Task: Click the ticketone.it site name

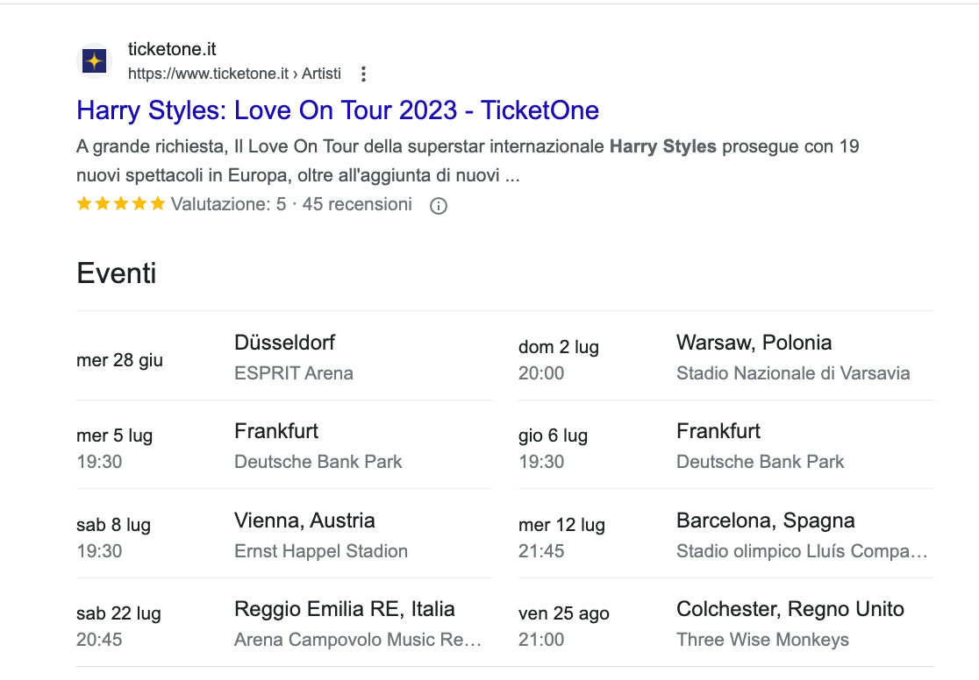Action: (172, 49)
